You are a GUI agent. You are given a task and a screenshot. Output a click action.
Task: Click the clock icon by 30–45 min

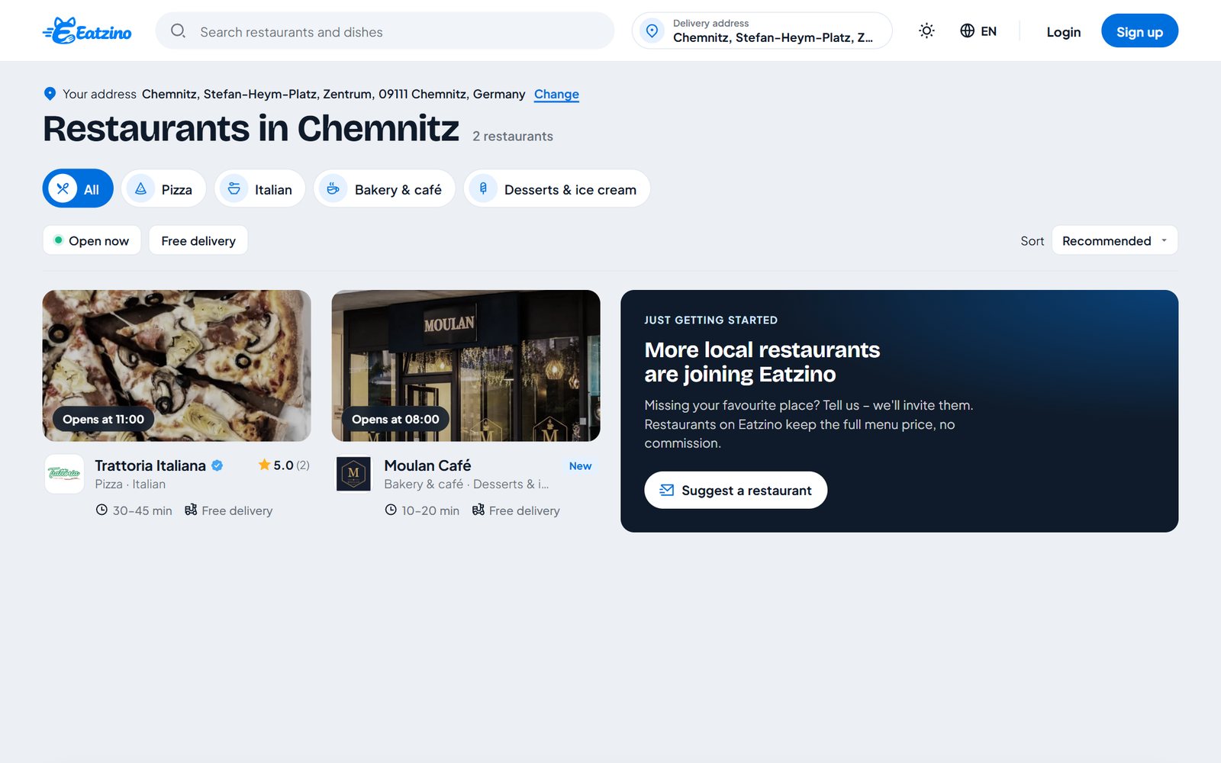[x=101, y=510]
